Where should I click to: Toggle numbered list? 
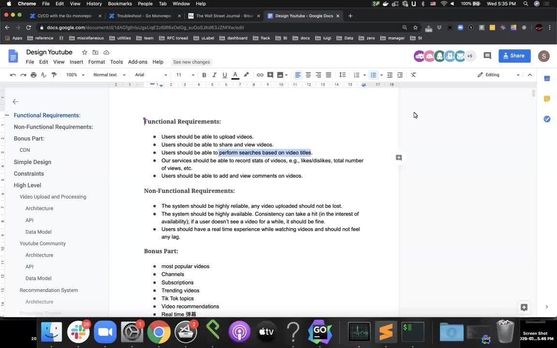point(357,75)
